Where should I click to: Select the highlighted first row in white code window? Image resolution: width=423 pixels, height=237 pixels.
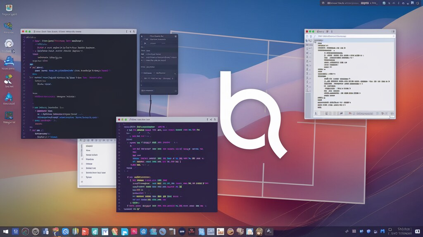[x=354, y=40]
